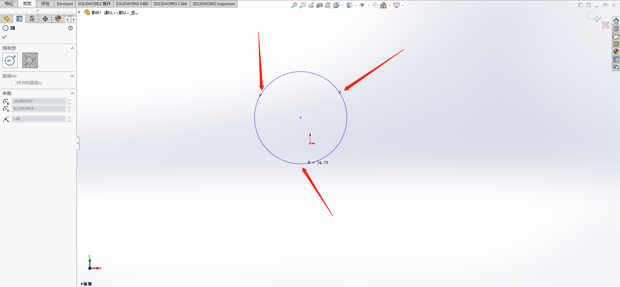
Task: Collapse the 参数 section
Action: (72, 93)
